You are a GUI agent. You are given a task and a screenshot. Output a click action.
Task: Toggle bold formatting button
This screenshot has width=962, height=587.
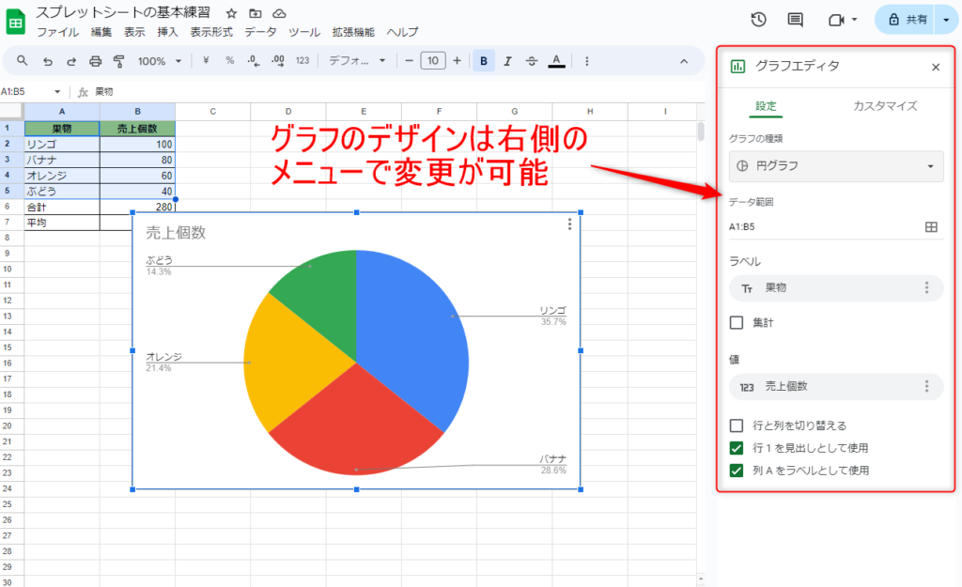(484, 61)
